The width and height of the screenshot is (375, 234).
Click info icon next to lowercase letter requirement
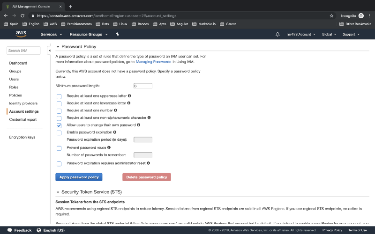tap(128, 103)
